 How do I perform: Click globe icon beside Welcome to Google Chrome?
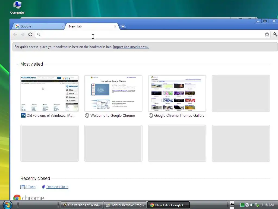[x=87, y=115]
